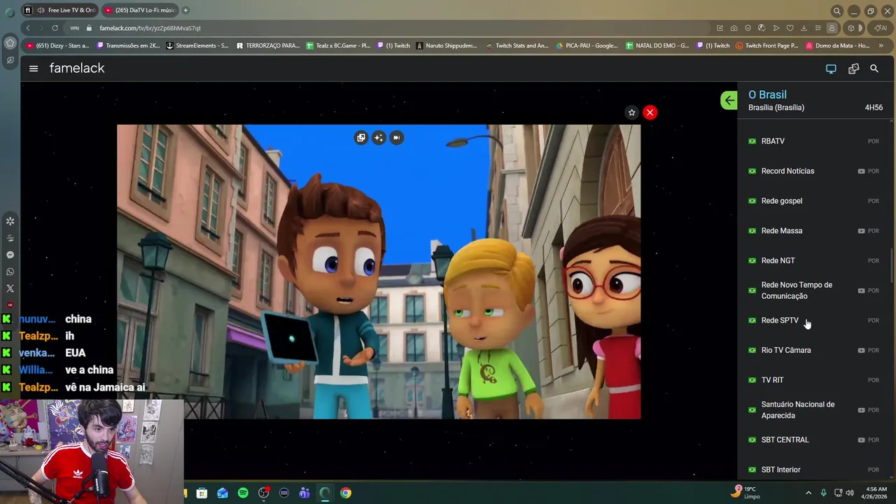Image resolution: width=896 pixels, height=504 pixels.
Task: Click the YouTube icon on Record Notícias row
Action: [861, 171]
